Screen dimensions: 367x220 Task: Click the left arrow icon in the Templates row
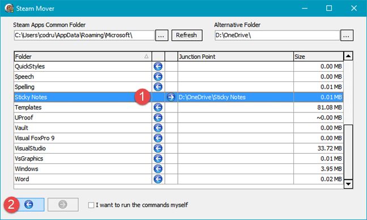click(x=158, y=107)
